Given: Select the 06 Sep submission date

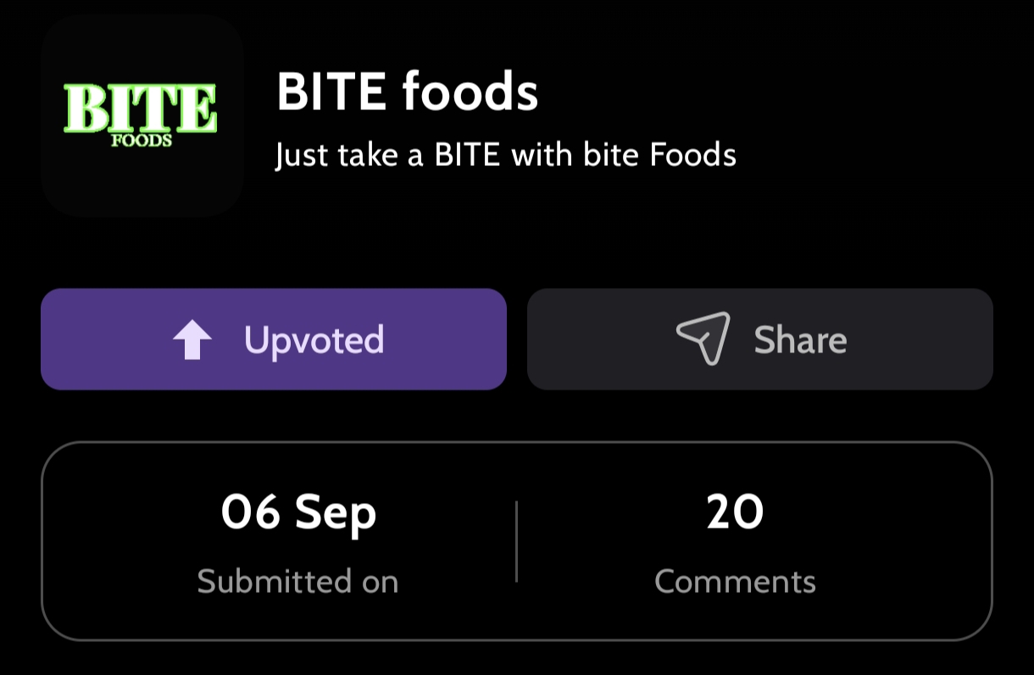Looking at the screenshot, I should [298, 512].
